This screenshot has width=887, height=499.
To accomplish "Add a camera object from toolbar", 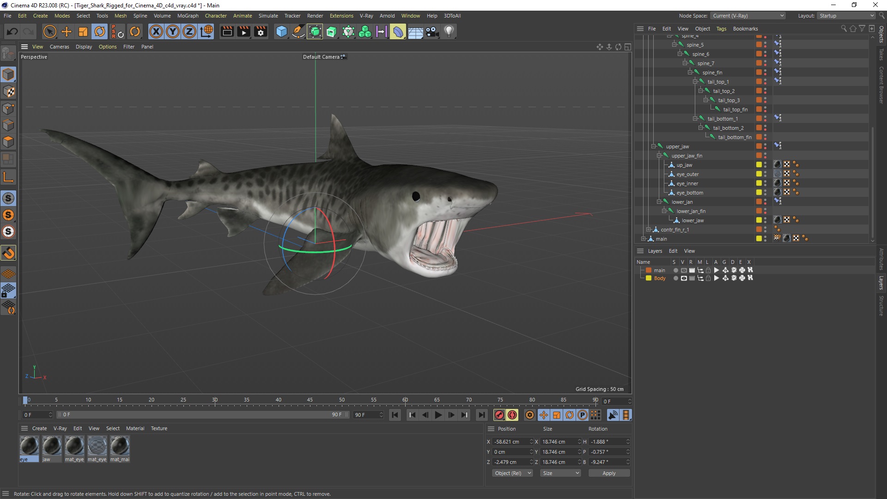I will (x=432, y=31).
